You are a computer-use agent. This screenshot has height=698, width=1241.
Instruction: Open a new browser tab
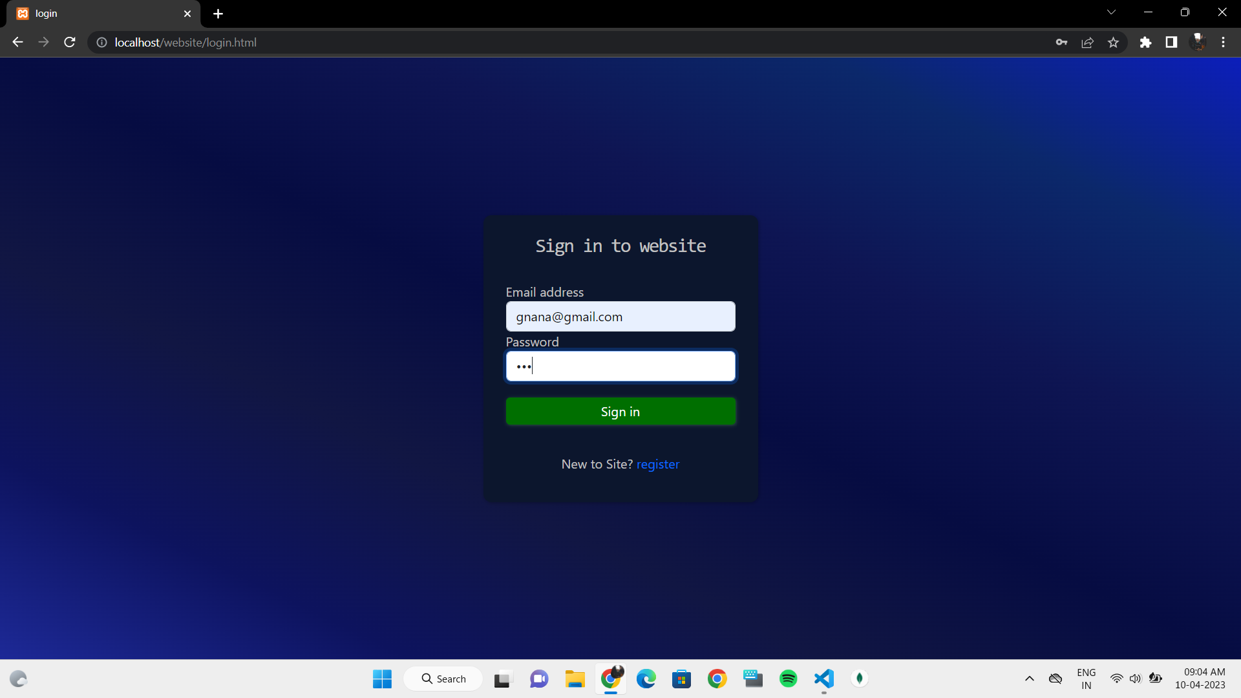click(218, 14)
